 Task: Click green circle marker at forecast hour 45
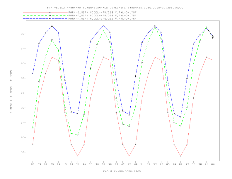(129, 126)
